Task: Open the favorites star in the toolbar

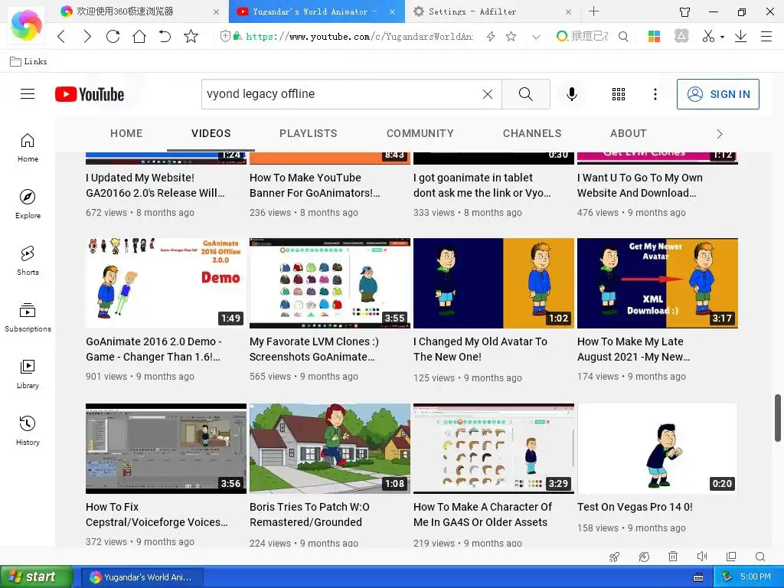Action: (x=191, y=36)
